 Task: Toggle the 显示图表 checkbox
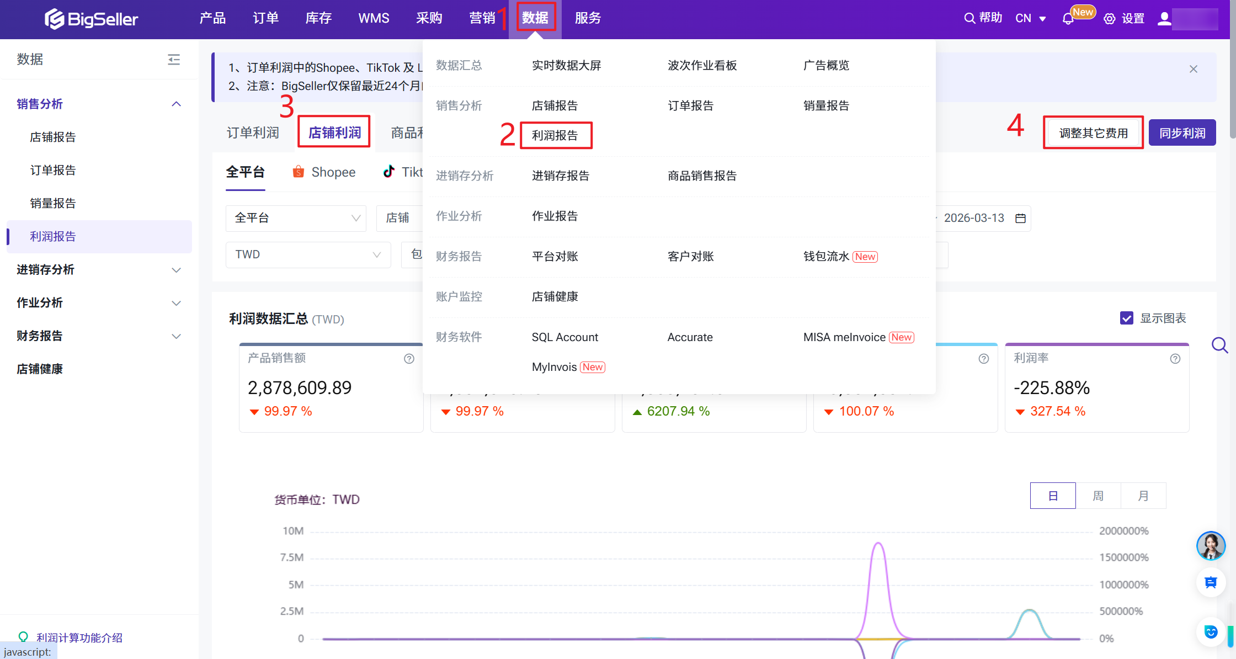pos(1127,318)
